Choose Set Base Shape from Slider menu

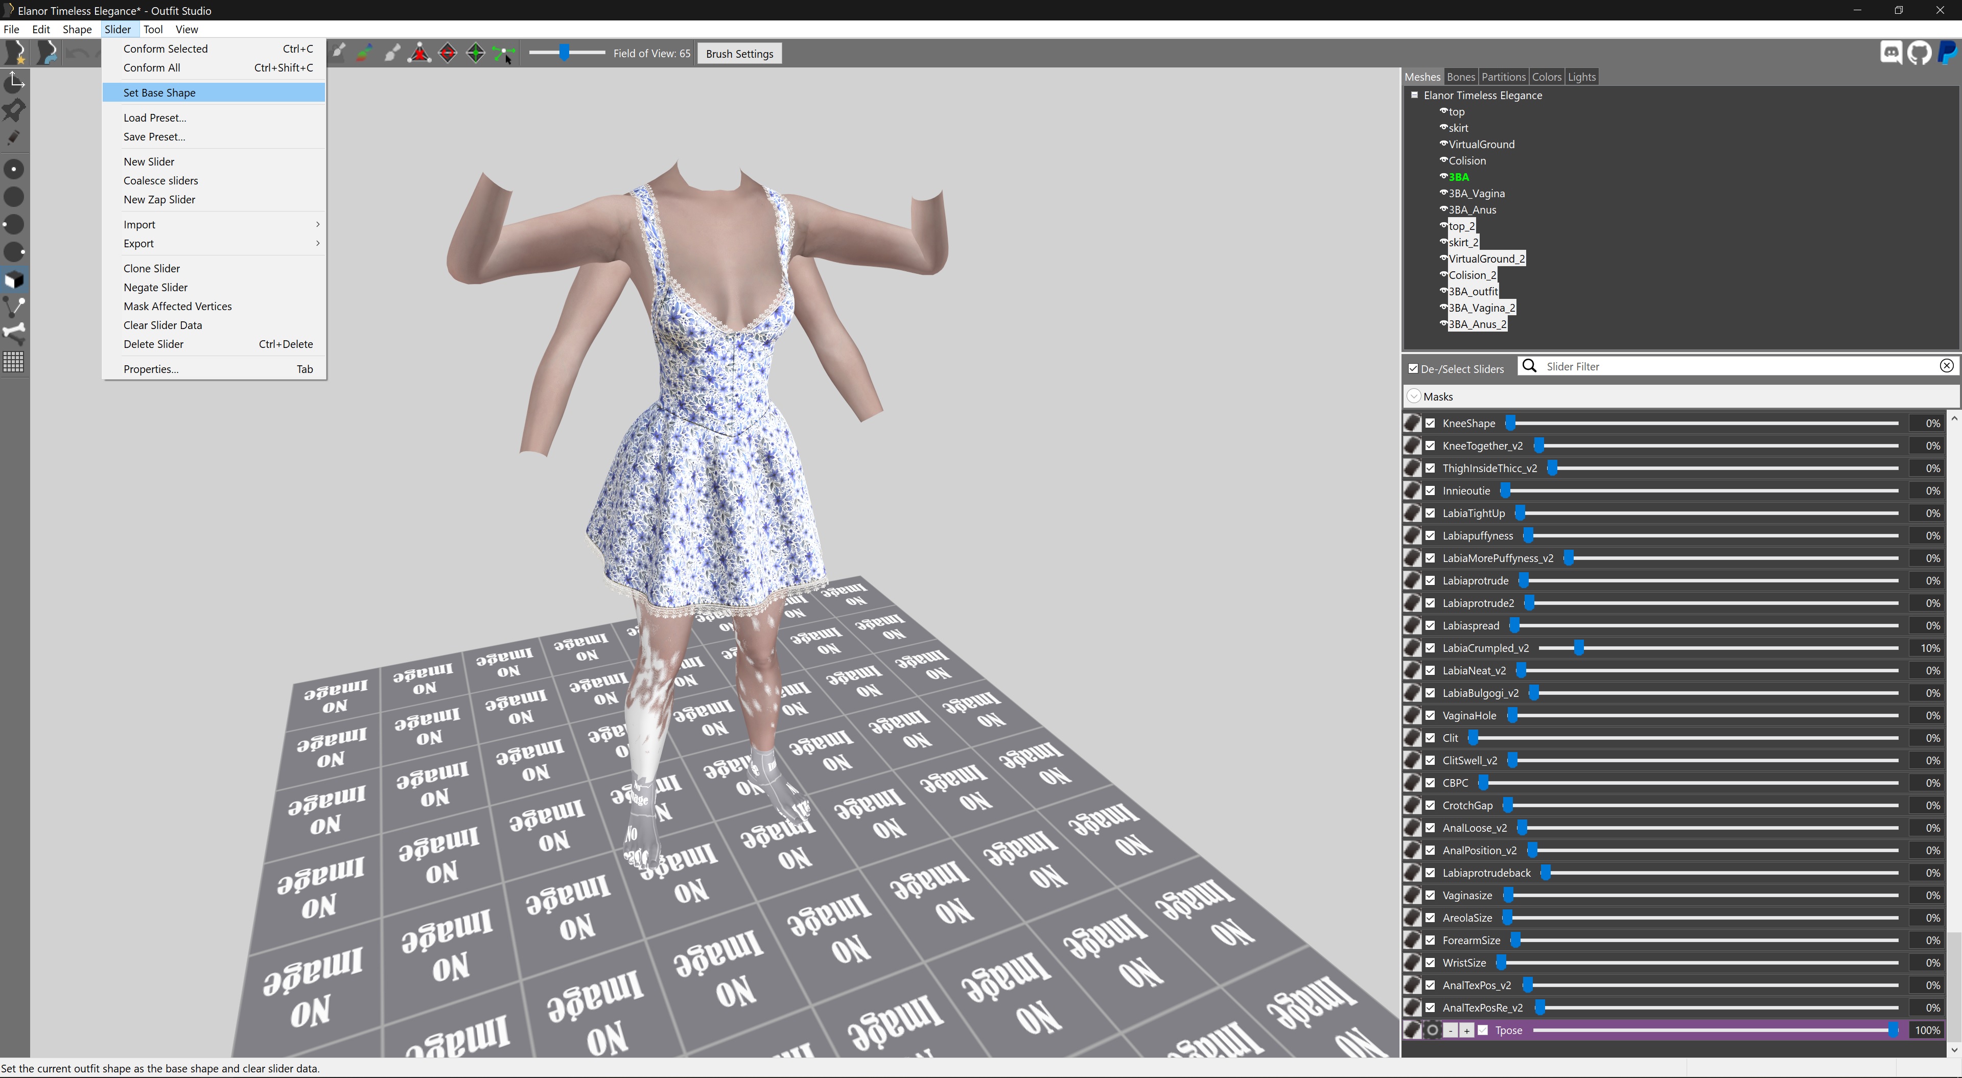160,93
